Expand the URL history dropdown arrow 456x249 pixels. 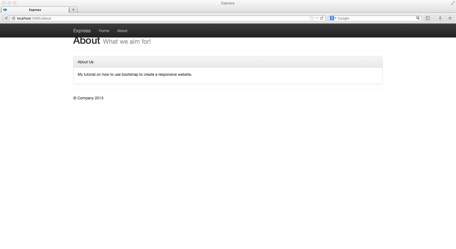click(x=317, y=18)
